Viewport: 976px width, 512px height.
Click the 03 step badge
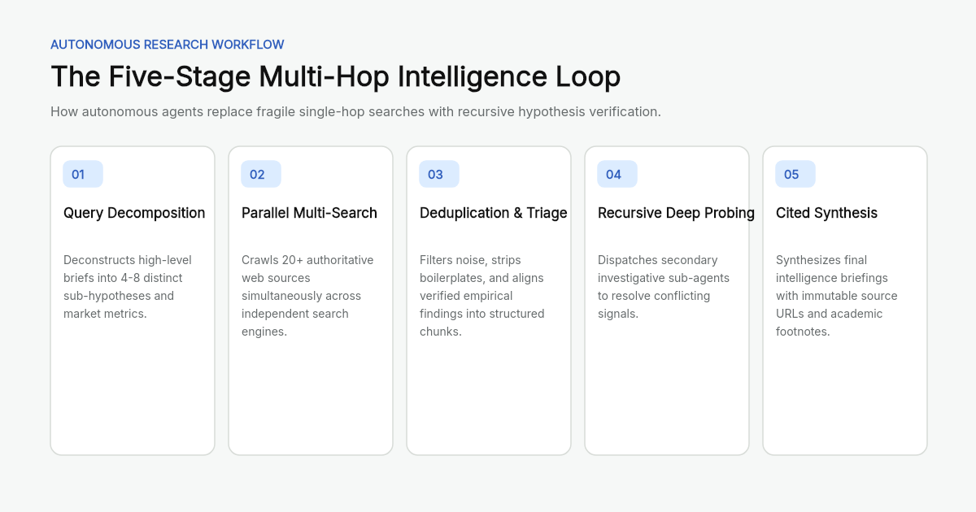click(439, 174)
